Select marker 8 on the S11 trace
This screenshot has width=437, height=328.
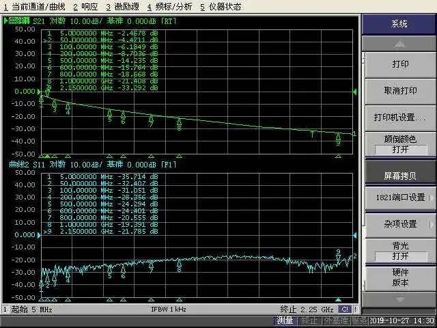pos(179,266)
